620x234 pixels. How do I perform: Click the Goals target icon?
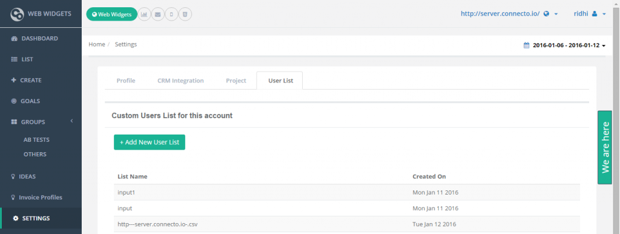click(14, 101)
